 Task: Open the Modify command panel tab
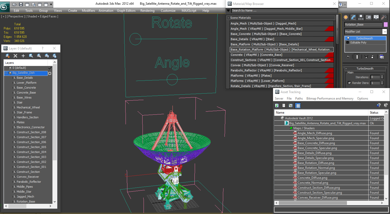pos(353,17)
